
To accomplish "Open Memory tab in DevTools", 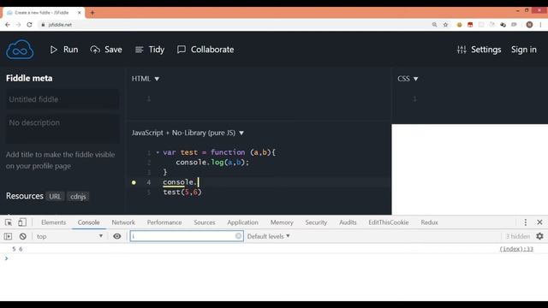I will (282, 222).
